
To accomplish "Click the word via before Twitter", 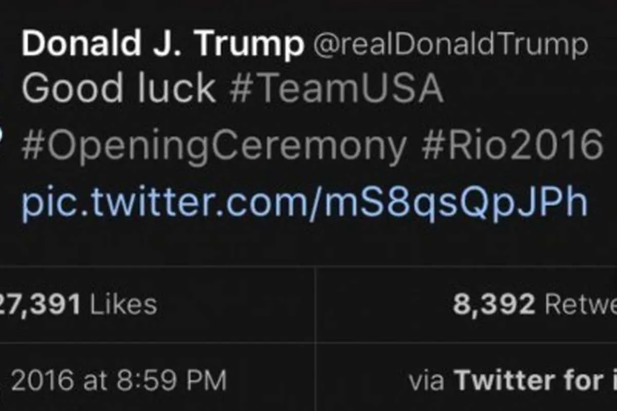I will 427,382.
